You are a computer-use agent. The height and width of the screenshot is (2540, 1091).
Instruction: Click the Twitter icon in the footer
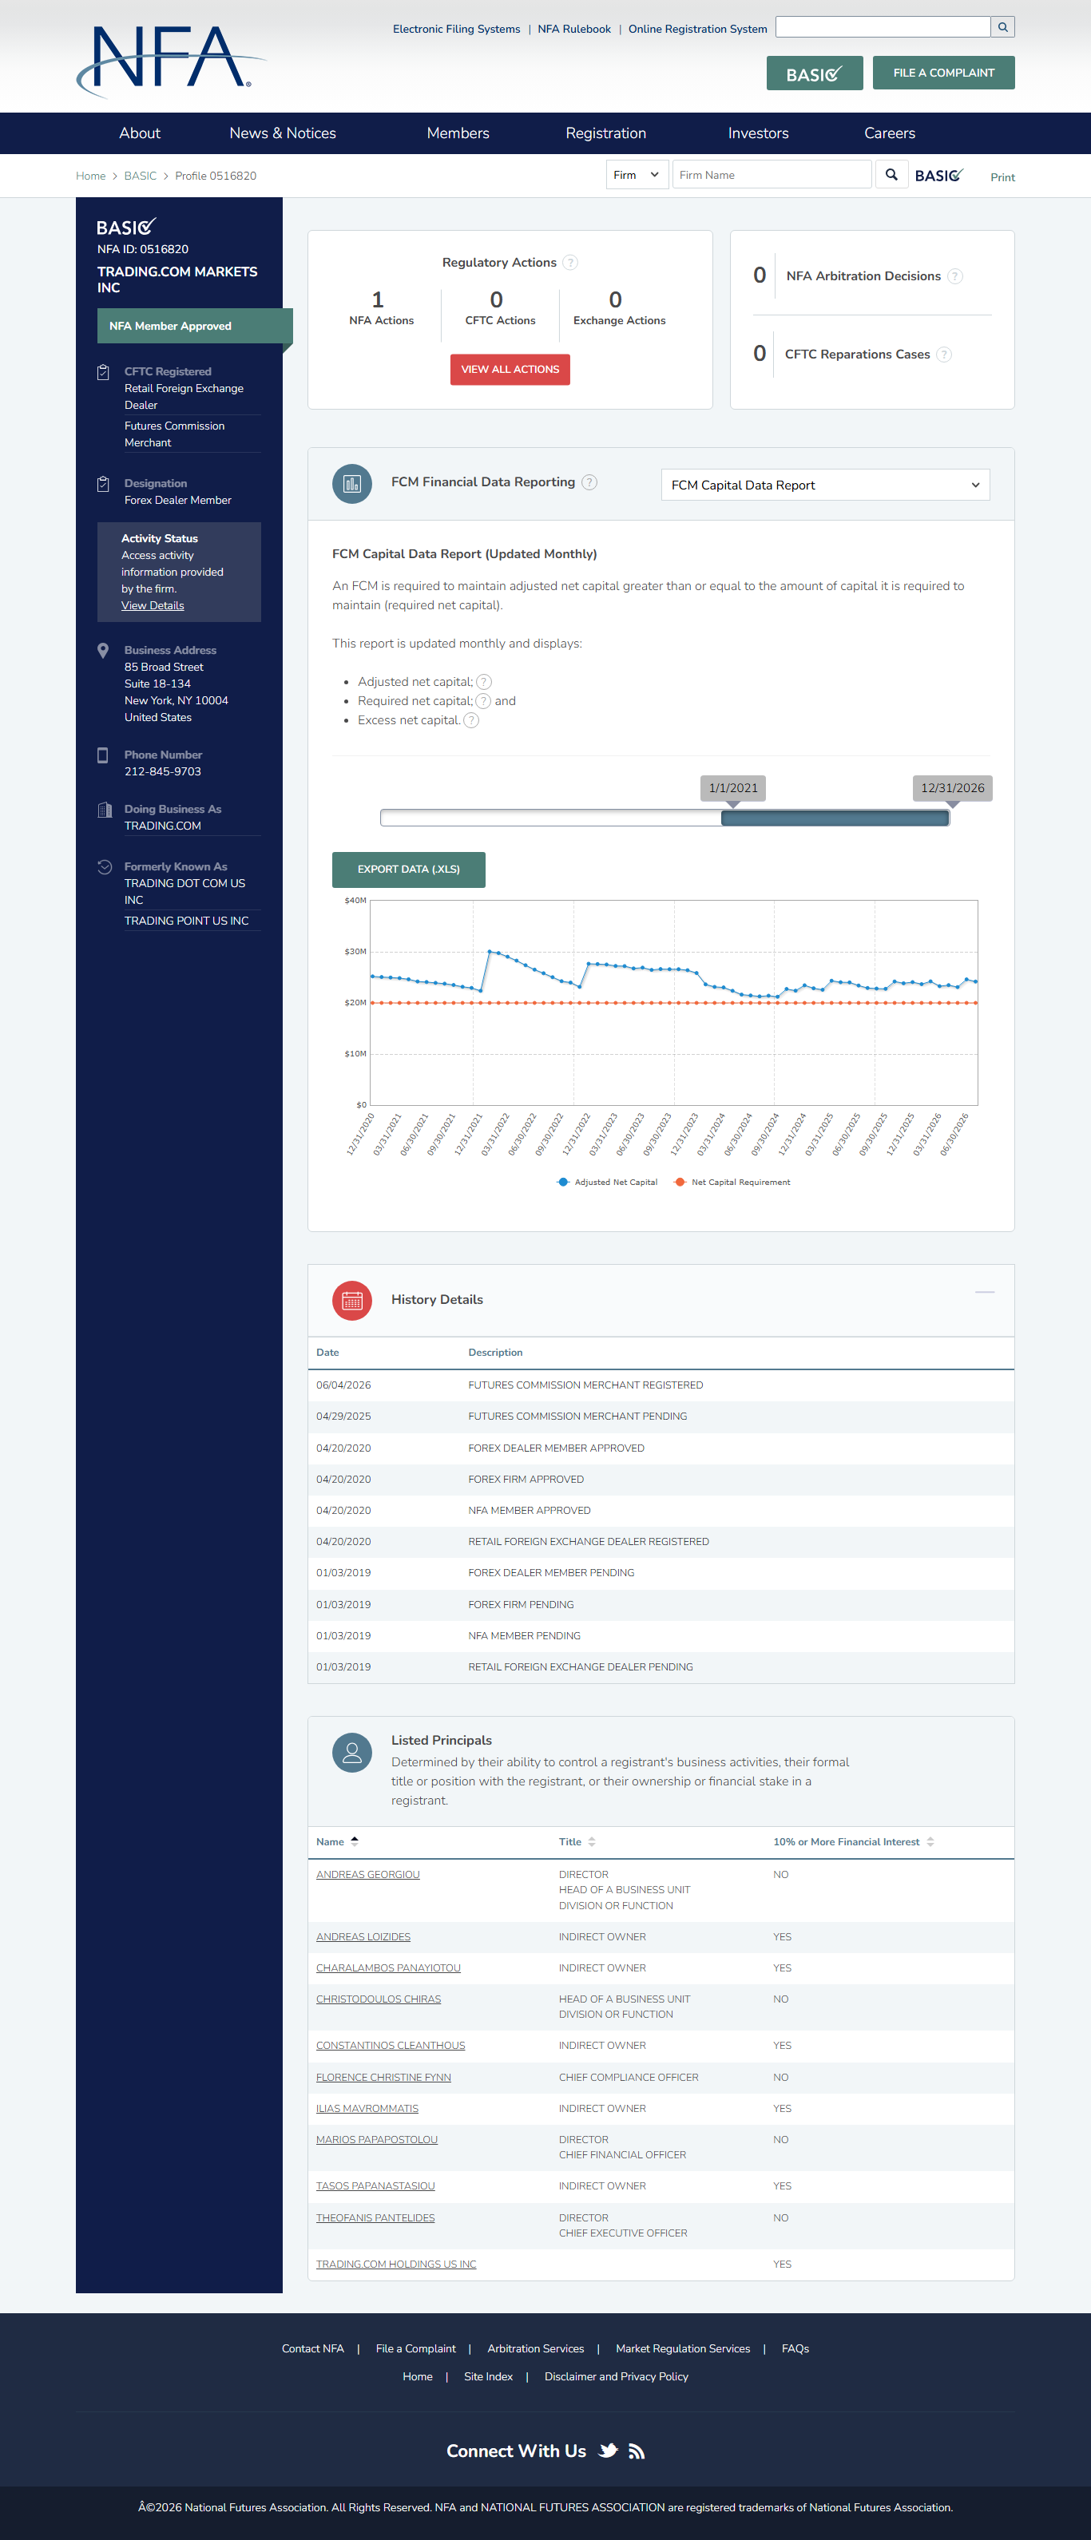tap(609, 2451)
